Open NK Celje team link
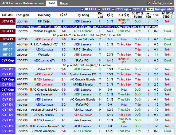The image size is (176, 135). click(x=44, y=21)
